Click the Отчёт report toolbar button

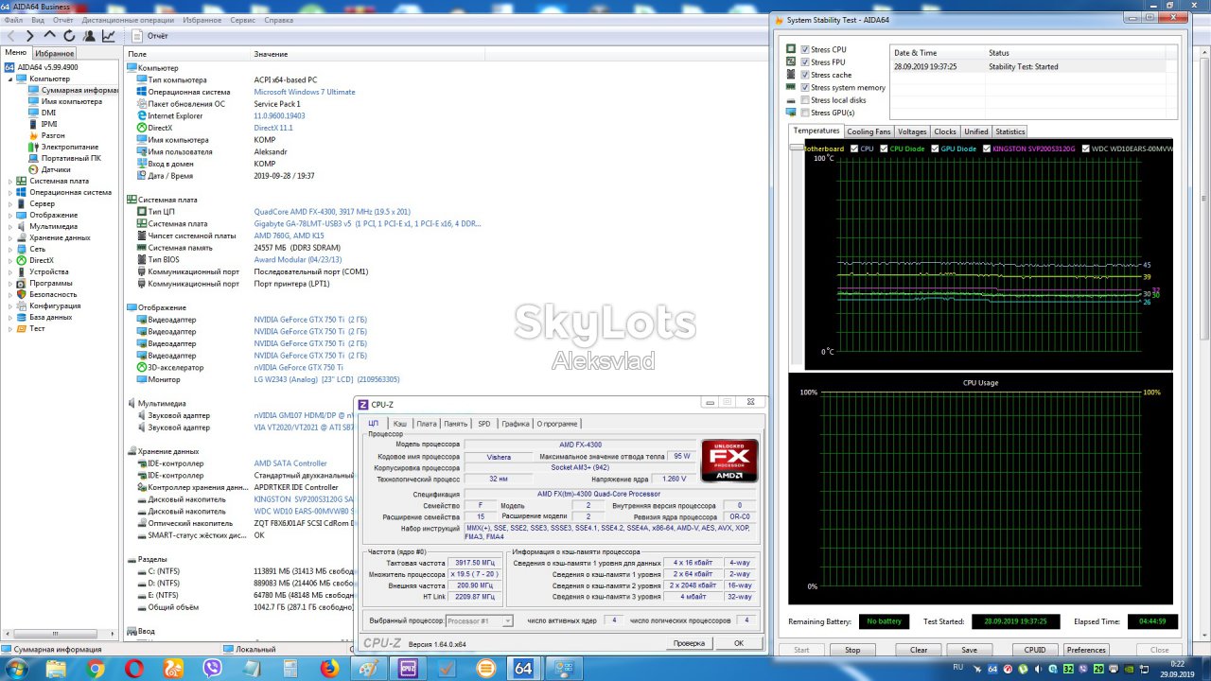[149, 36]
